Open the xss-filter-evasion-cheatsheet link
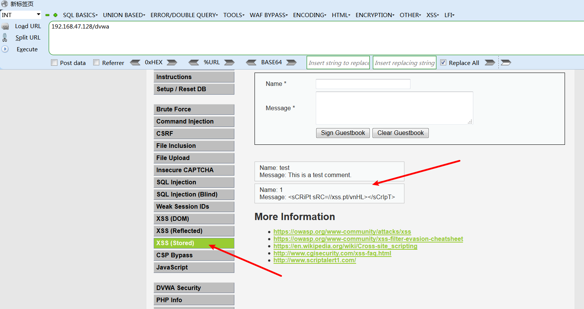 [x=368, y=239]
